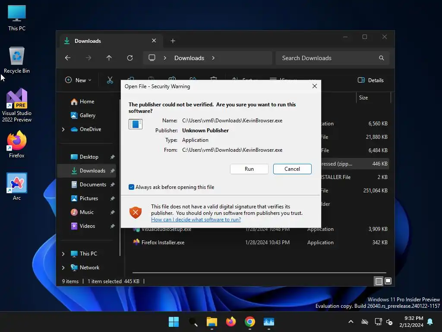Select OneDrive in the navigation pane
The height and width of the screenshot is (332, 442).
(x=90, y=129)
